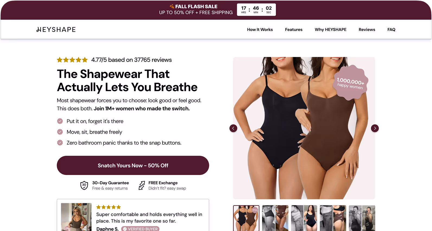Image resolution: width=432 pixels, height=231 pixels.
Task: Click the FREE Exchange arrows icon
Action: [x=142, y=185]
